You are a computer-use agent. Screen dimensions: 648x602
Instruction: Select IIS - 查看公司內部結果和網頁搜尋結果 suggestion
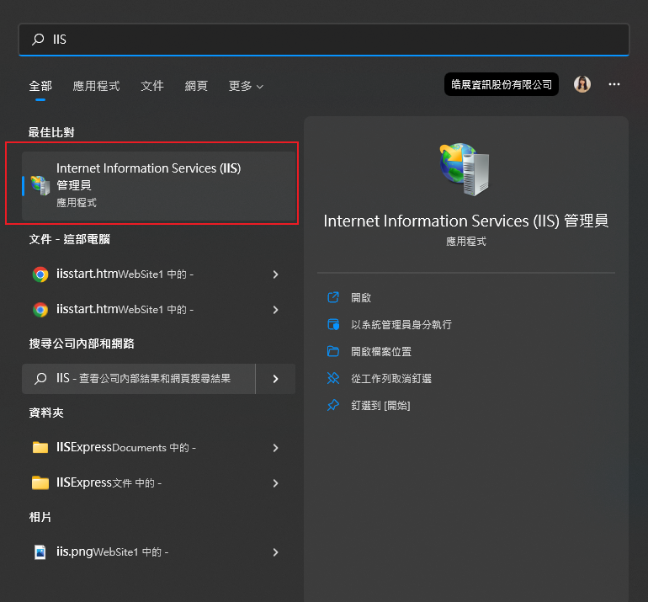coord(139,379)
